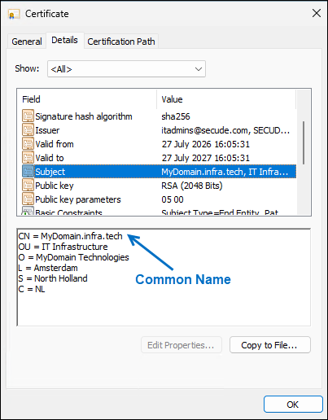Click the S = North Holland line

(53, 278)
